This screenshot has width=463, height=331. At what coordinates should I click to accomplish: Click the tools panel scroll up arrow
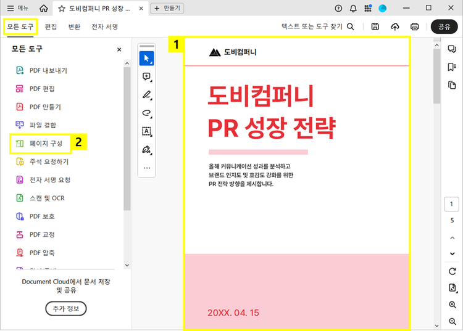[x=127, y=63]
